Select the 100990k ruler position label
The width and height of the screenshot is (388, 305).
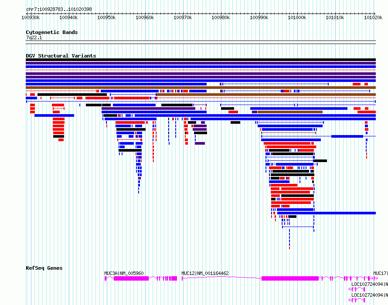259,17
